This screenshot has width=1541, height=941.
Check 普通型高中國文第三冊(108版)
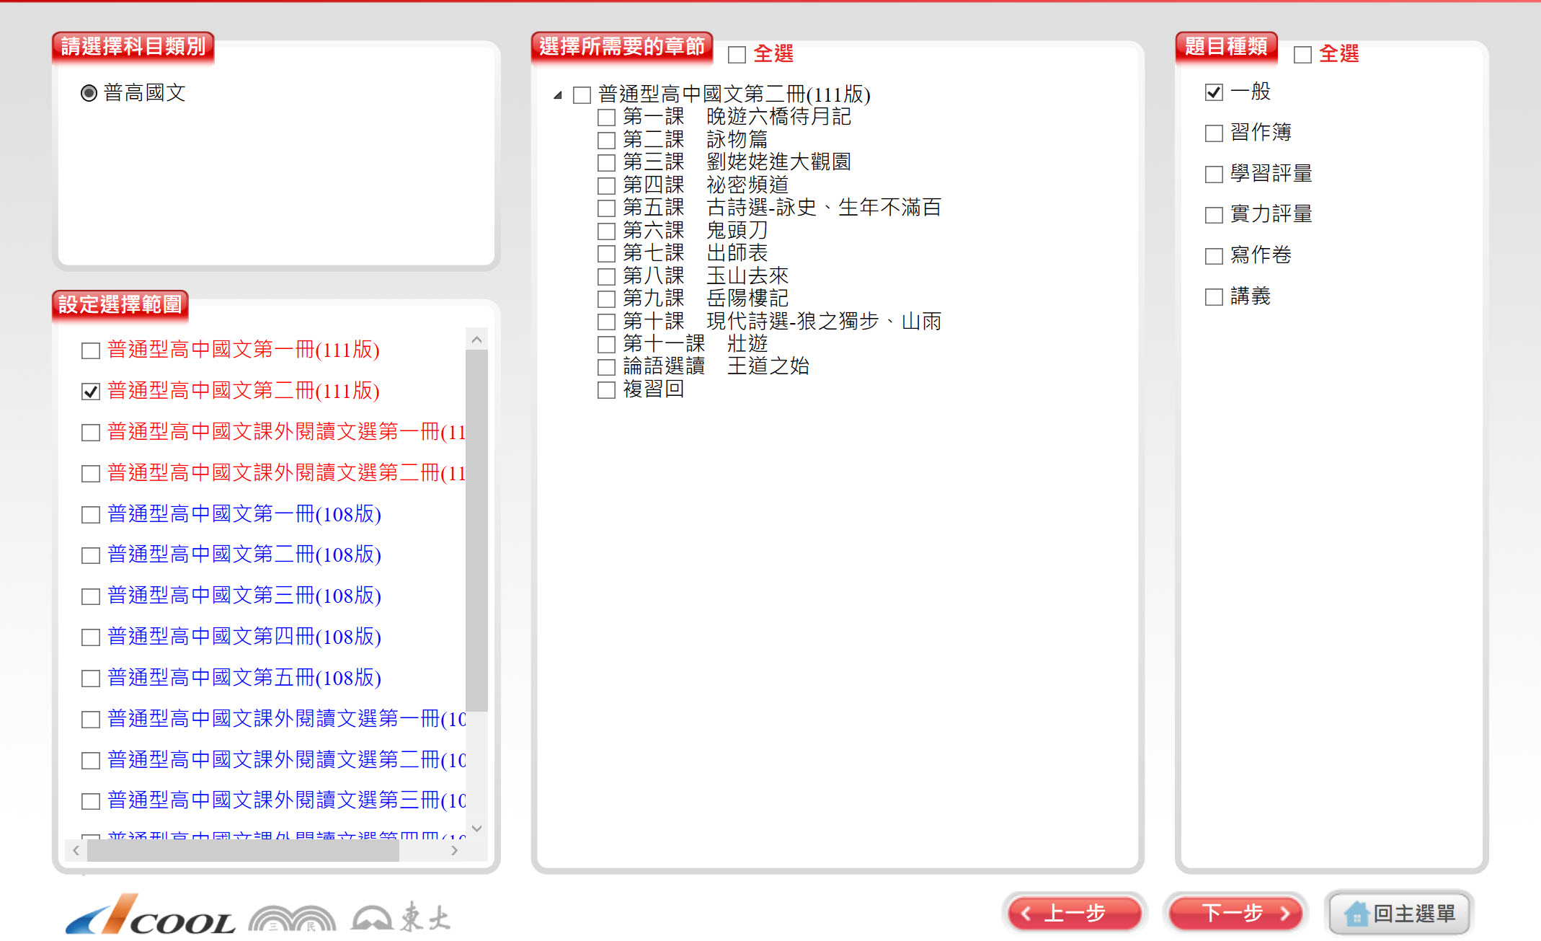(91, 596)
